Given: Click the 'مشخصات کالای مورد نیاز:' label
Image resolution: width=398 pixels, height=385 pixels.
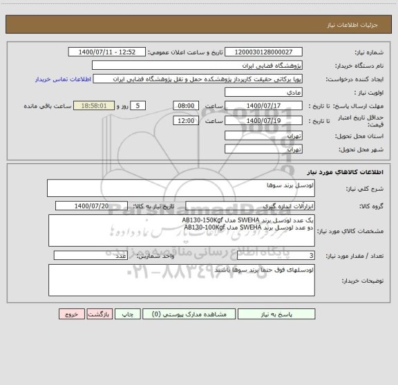Looking at the screenshot, I should pos(350,231).
